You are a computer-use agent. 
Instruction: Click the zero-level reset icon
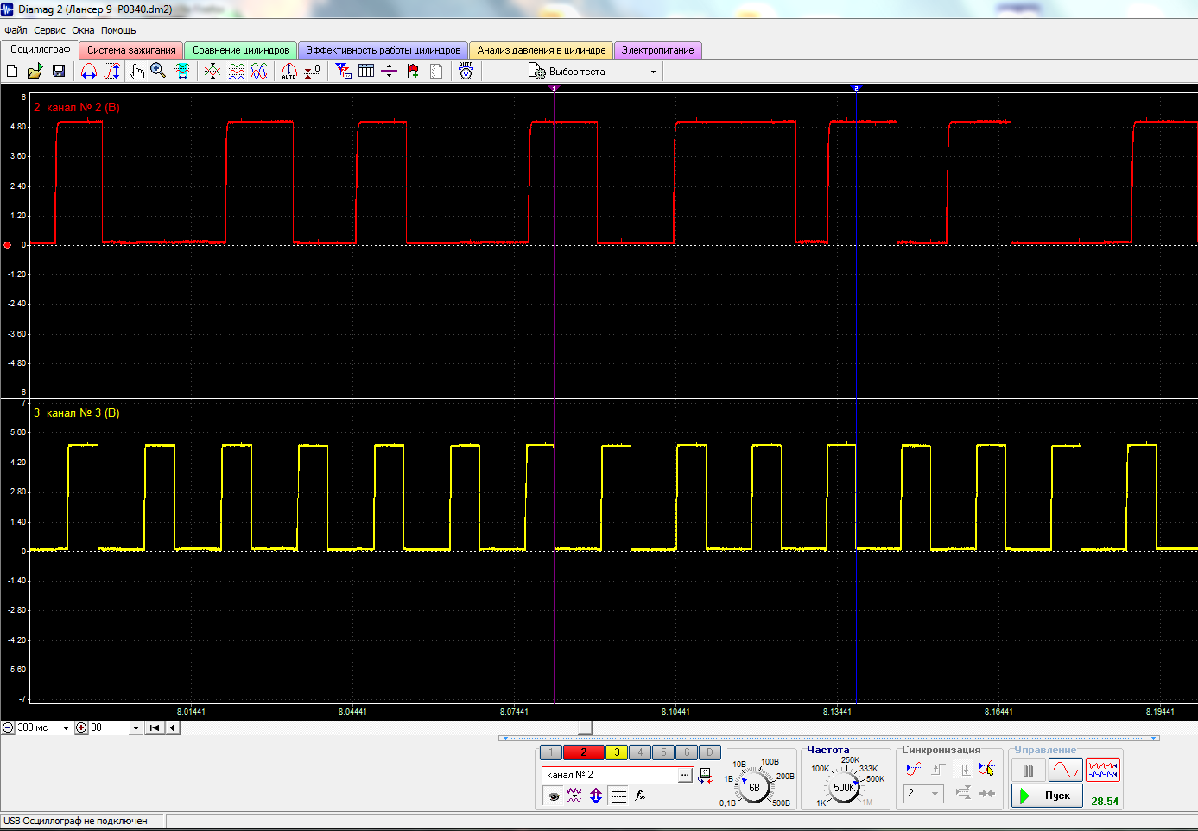(313, 71)
